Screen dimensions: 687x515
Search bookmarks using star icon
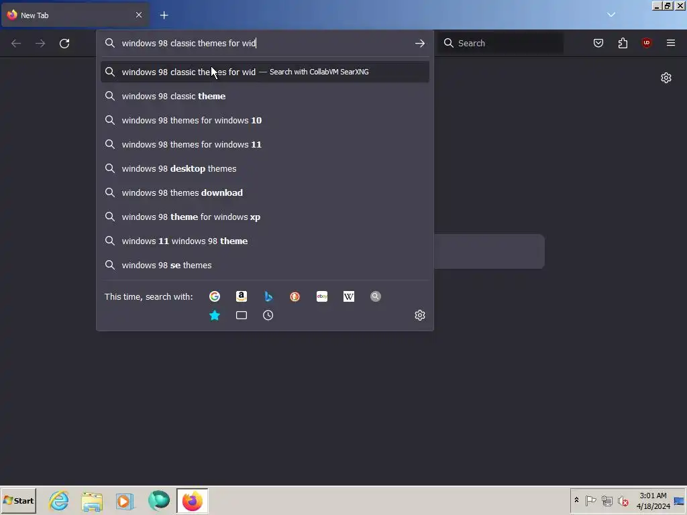215,315
